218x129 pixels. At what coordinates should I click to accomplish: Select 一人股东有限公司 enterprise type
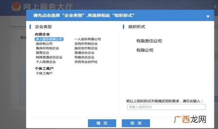[x=88, y=39]
